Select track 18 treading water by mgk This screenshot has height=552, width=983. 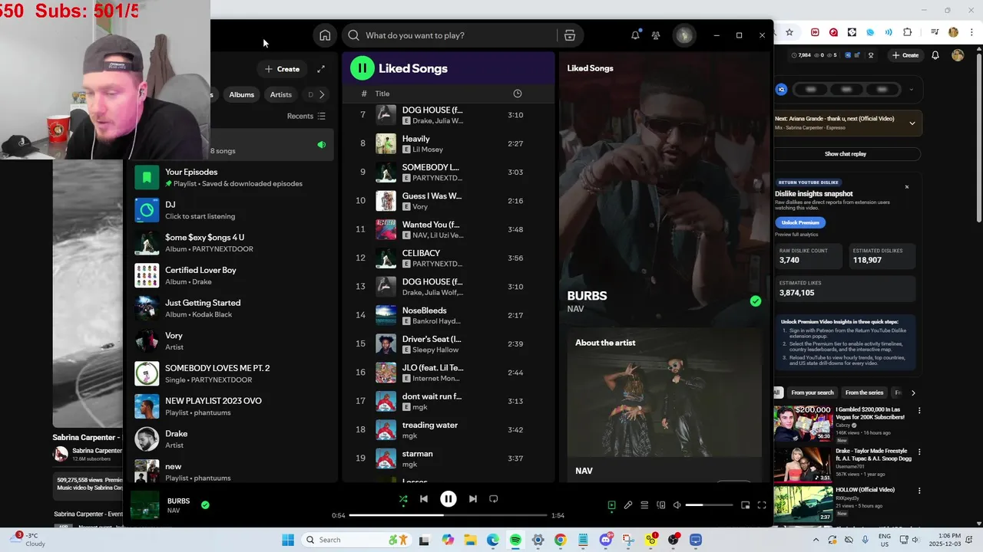coord(448,430)
